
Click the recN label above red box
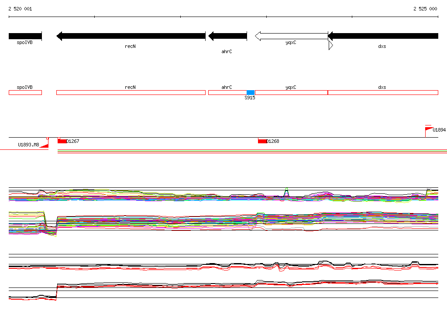coord(130,87)
